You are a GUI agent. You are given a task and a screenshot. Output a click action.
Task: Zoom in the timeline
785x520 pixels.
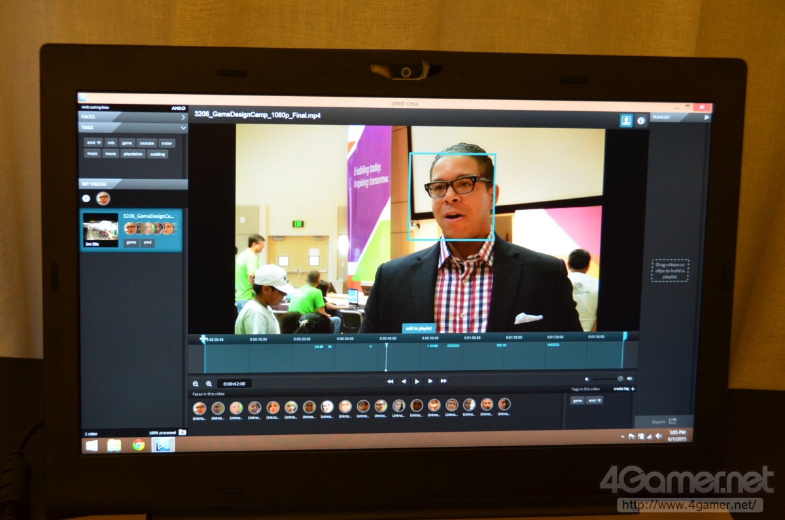(x=209, y=384)
